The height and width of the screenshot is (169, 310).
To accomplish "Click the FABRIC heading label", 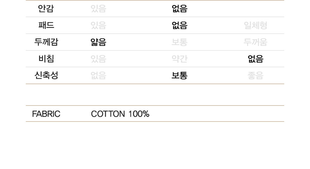I will point(46,114).
